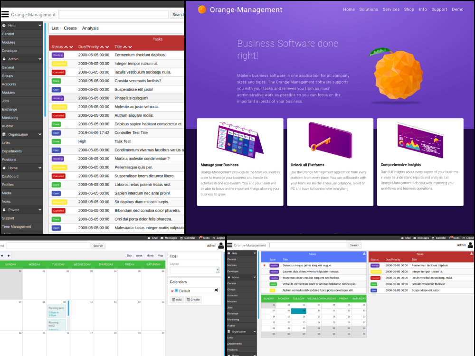Open Tasks notifications in the calendar window top bar
The height and width of the screenshot is (356, 475).
[x=204, y=238]
